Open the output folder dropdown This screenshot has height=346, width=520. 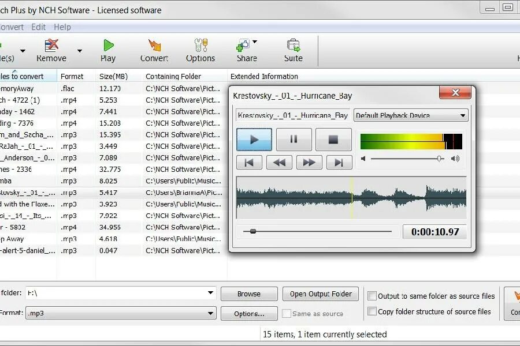(x=210, y=293)
